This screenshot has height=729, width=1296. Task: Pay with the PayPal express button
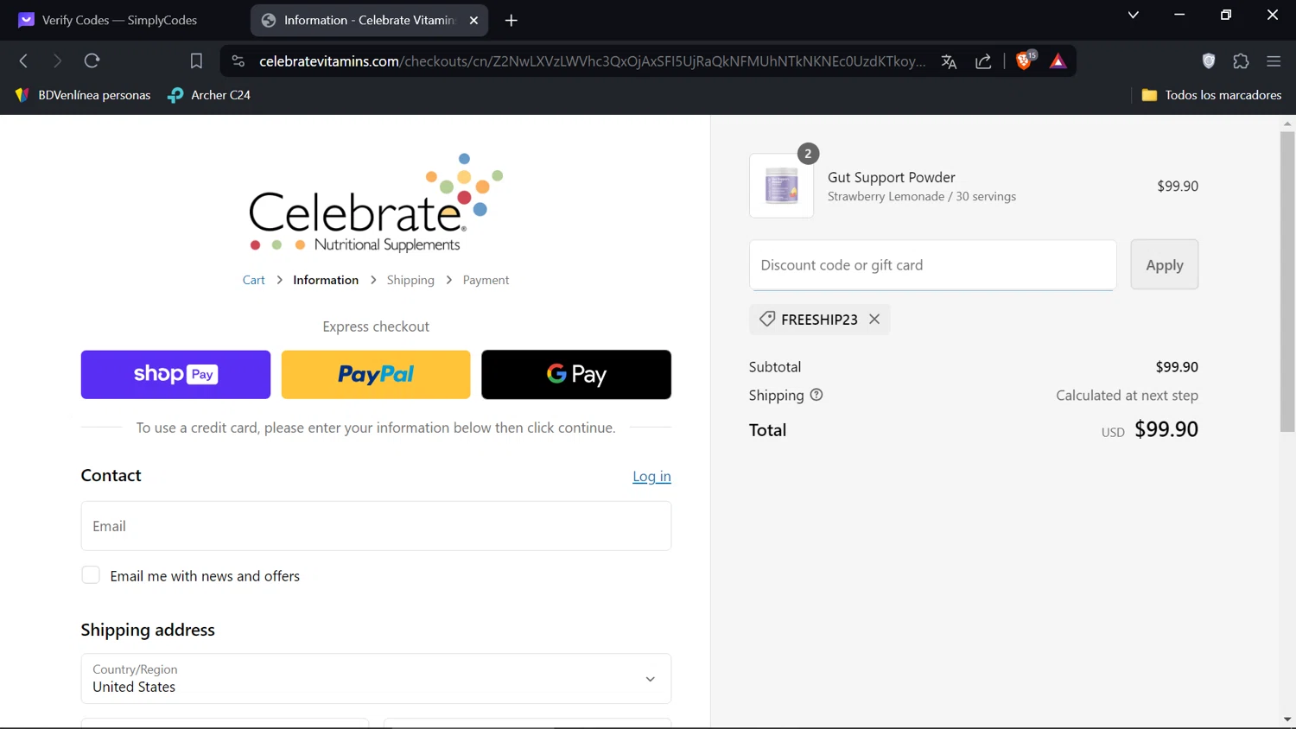coord(376,374)
